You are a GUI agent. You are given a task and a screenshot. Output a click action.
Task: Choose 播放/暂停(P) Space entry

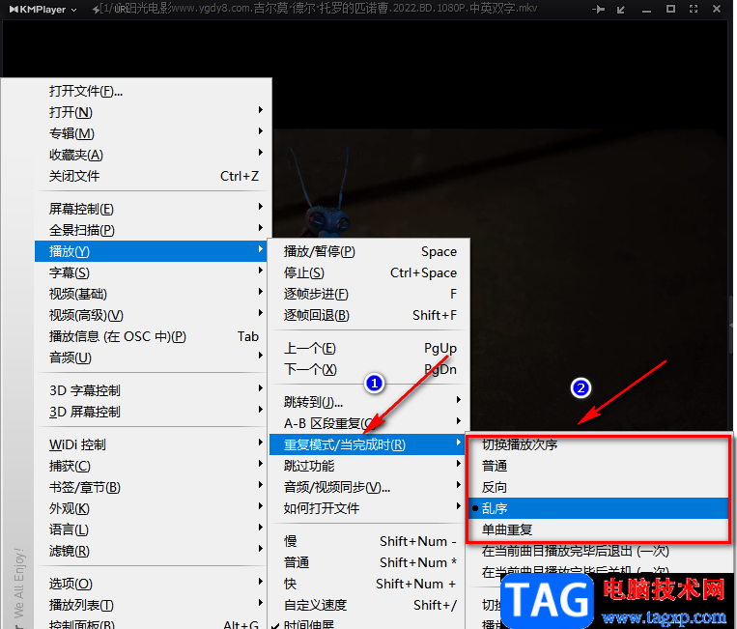click(369, 251)
